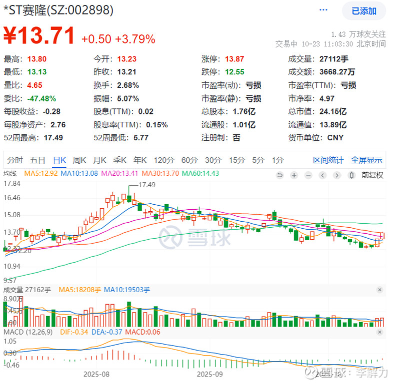400x385 pixels.
Task: Click the DIF:-0.34 indicator value
Action: 74,332
